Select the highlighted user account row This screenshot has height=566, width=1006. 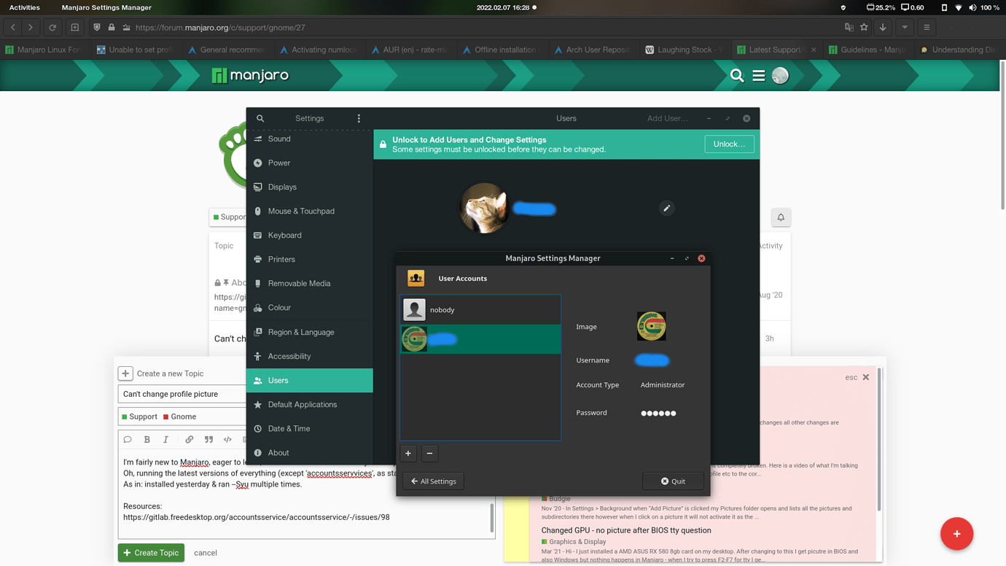click(480, 339)
